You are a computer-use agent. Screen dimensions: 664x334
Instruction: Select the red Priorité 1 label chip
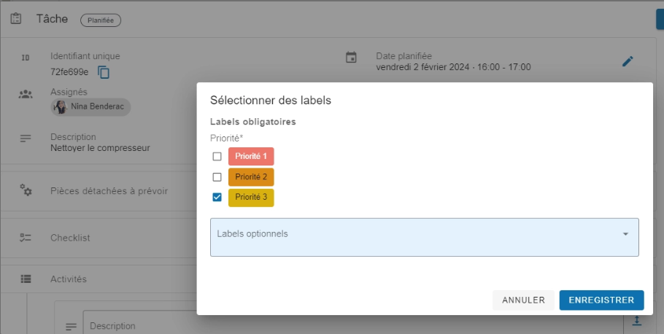[x=251, y=156]
